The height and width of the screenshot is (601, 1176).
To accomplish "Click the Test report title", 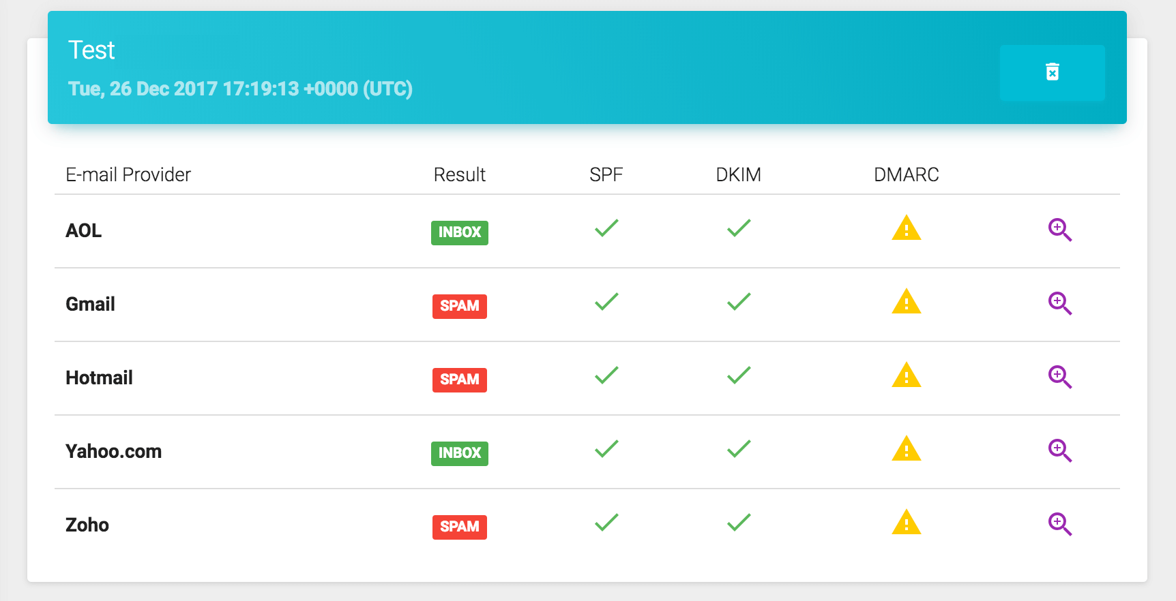I will [x=91, y=50].
